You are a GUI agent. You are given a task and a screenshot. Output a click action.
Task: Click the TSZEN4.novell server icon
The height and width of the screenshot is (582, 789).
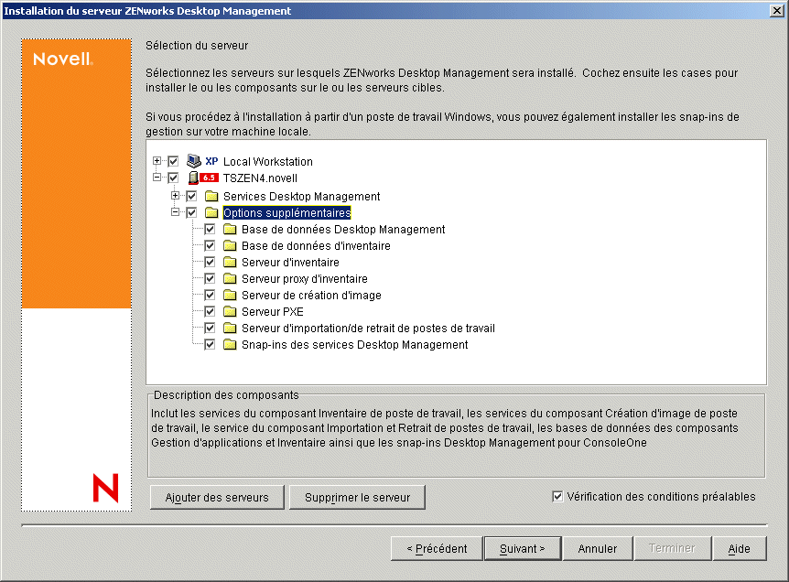[191, 178]
